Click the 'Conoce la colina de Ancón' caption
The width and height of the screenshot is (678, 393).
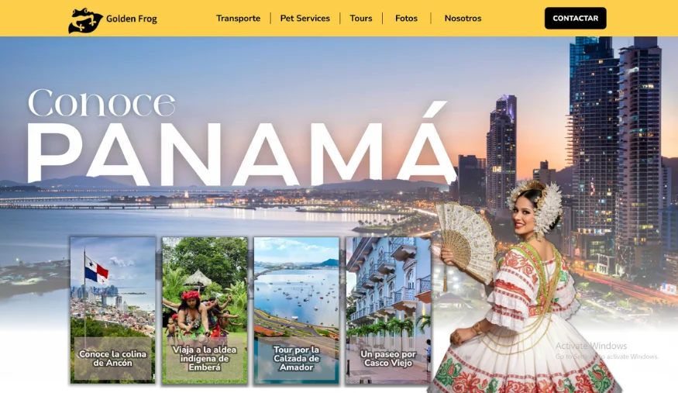[x=113, y=358]
